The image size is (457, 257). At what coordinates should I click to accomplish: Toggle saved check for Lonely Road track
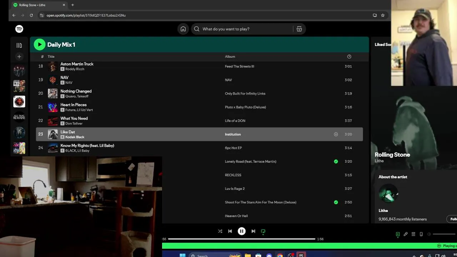(x=336, y=161)
